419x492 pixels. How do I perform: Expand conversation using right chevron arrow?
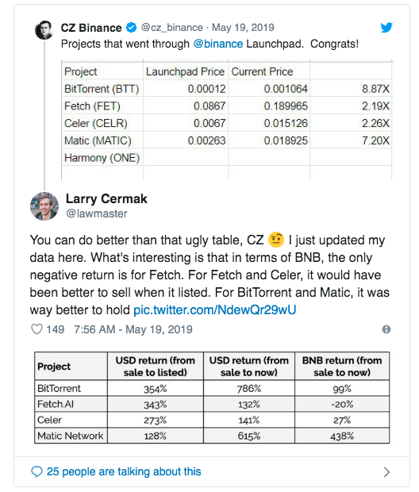point(386,472)
